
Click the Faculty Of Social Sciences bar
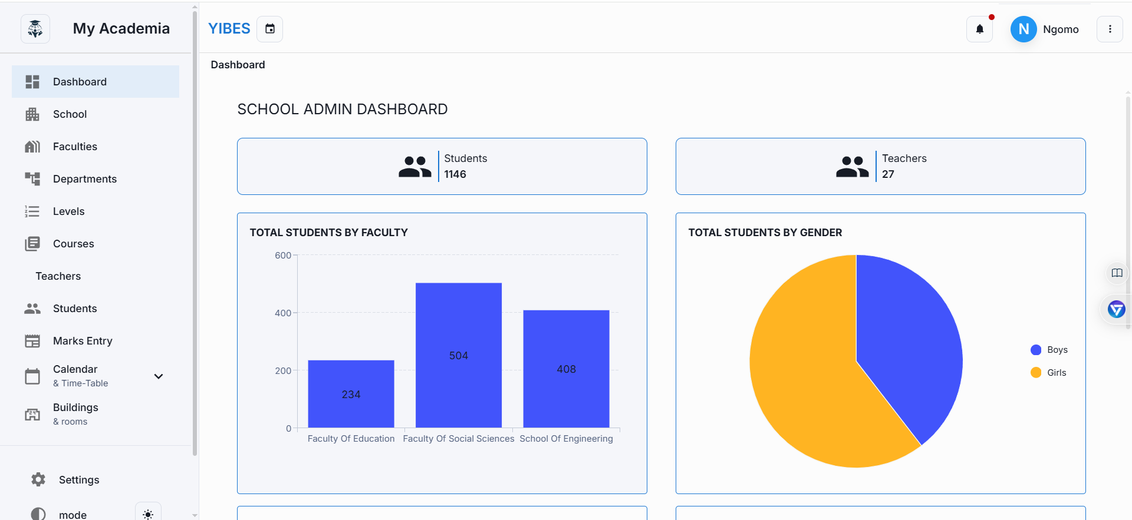(x=458, y=355)
